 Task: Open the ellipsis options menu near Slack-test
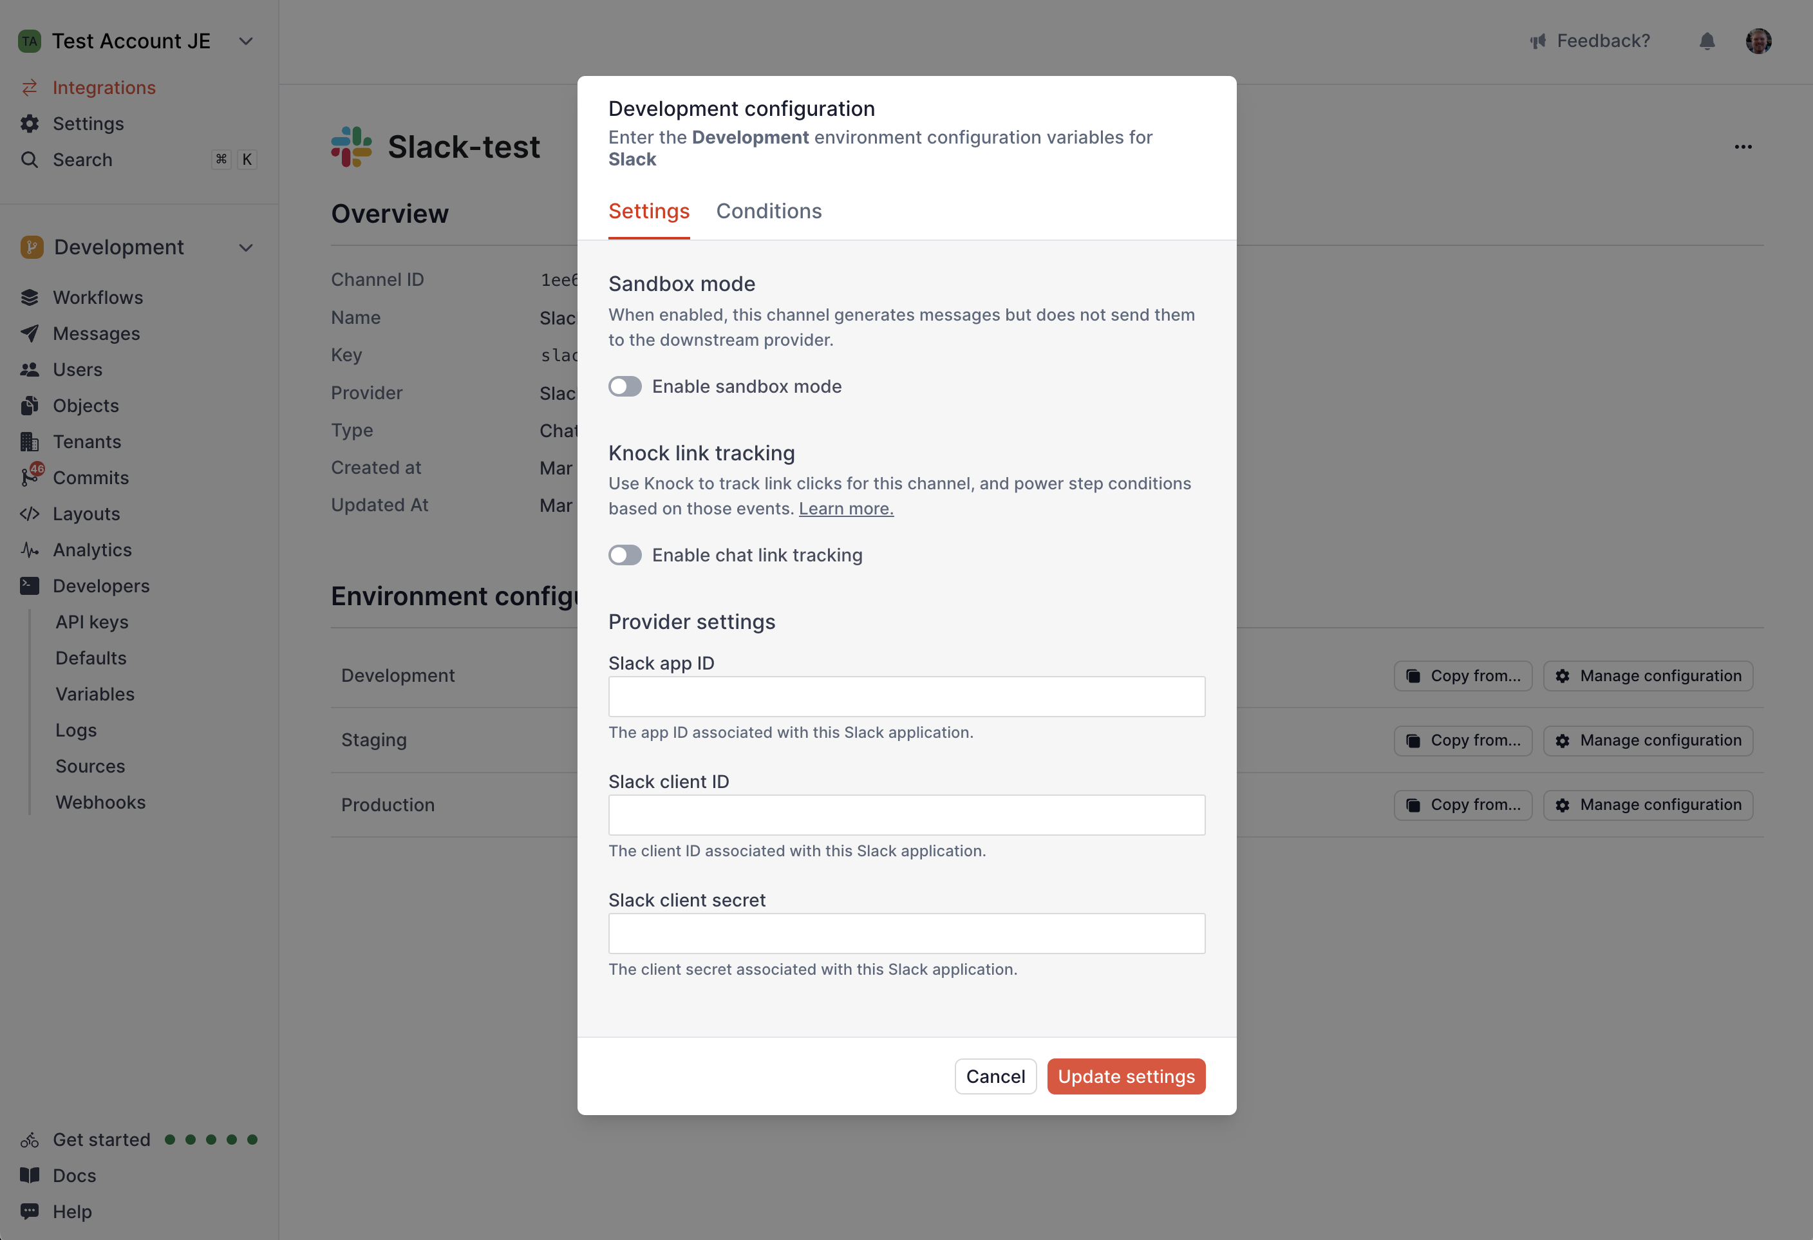[x=1744, y=146]
